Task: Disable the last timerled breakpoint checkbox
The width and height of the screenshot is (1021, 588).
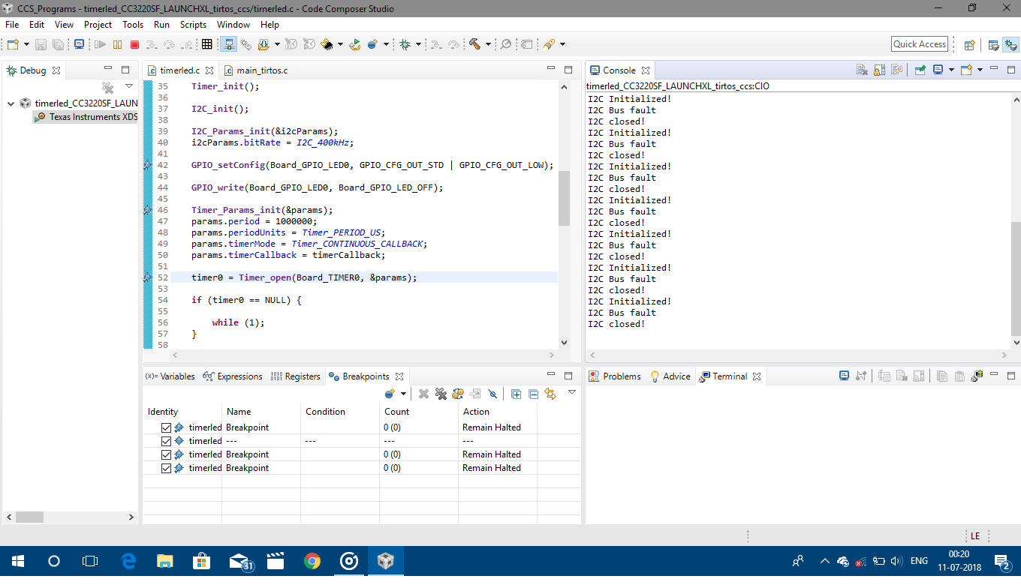Action: 167,468
